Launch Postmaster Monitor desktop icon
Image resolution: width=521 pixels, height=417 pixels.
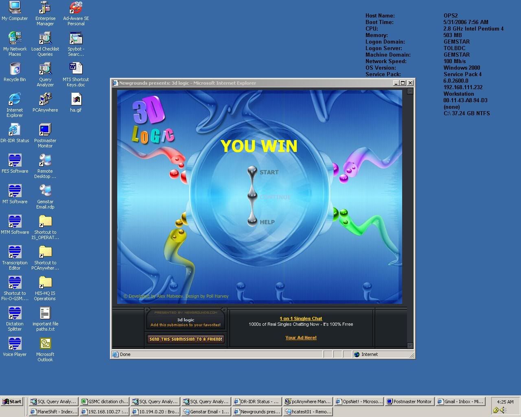pyautogui.click(x=45, y=136)
